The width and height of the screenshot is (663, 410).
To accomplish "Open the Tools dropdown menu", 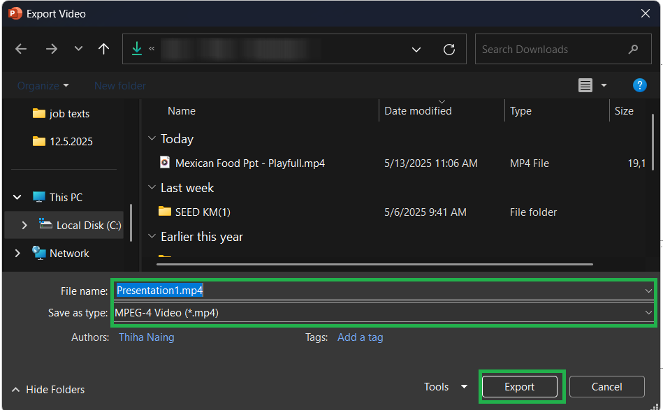I will [446, 387].
